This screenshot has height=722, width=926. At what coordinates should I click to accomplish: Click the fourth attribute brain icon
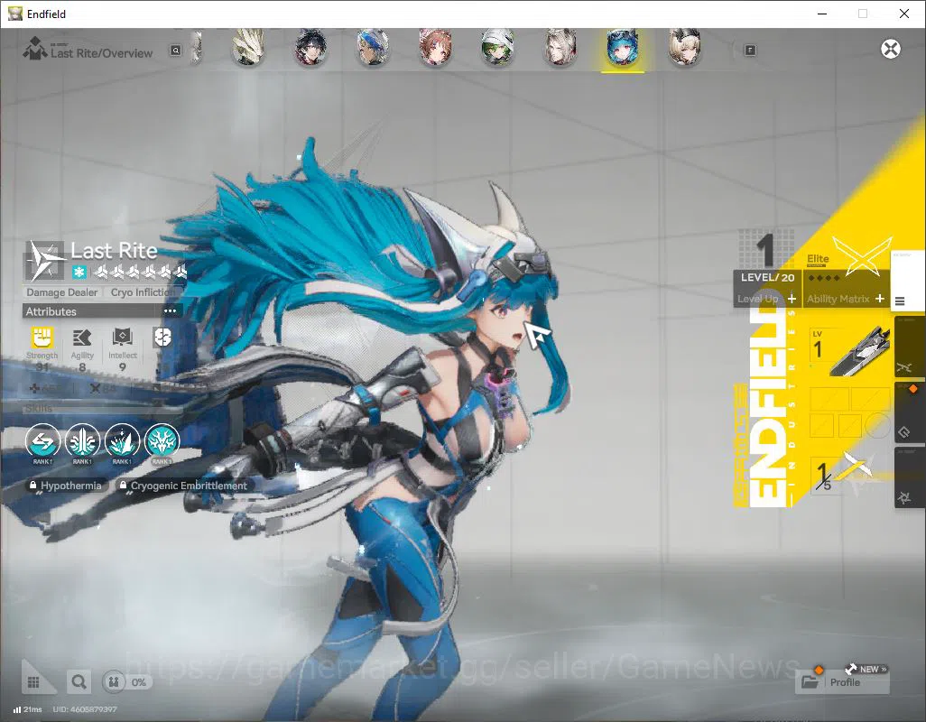[x=162, y=338]
